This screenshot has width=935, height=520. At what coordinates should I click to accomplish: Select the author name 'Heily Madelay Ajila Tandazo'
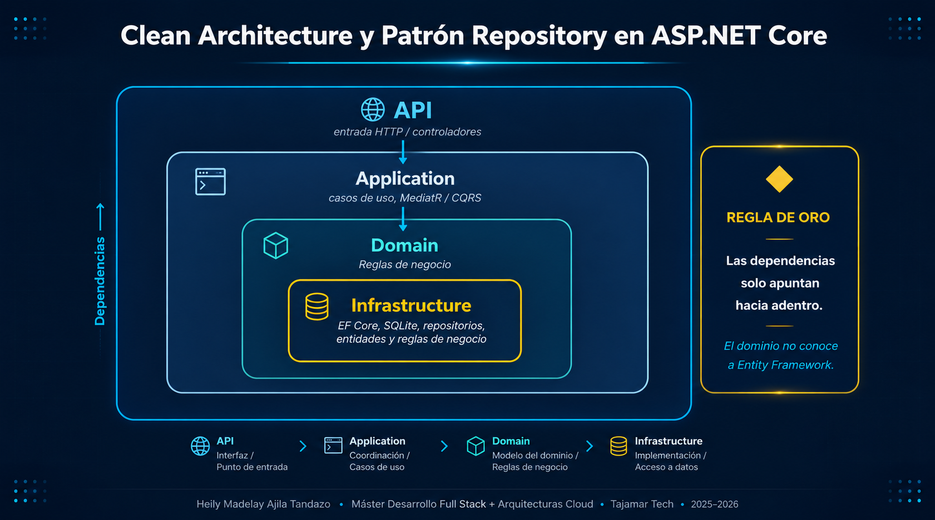[x=263, y=504]
